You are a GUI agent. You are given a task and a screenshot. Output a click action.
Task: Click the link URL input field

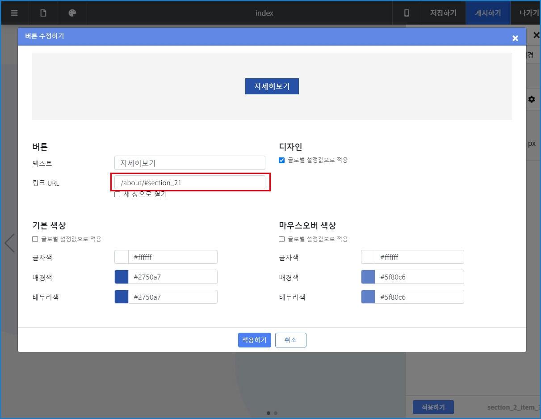pos(190,182)
